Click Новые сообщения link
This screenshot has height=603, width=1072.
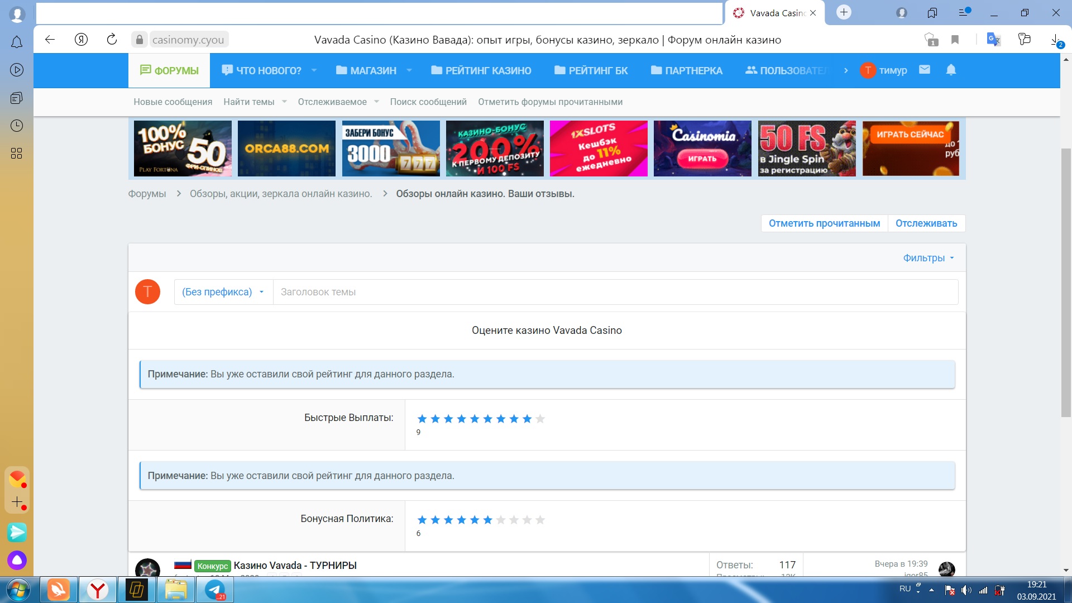coord(173,102)
